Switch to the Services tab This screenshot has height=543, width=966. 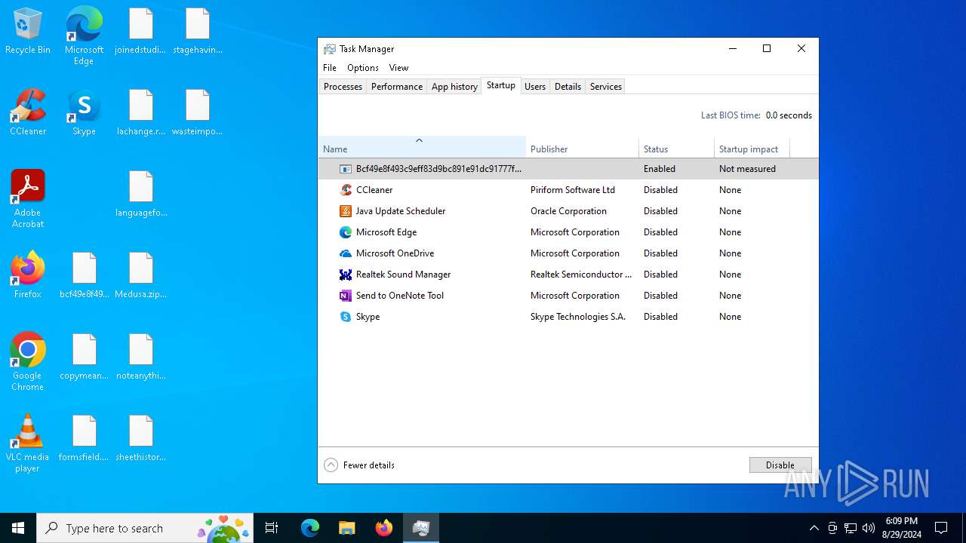pos(606,87)
